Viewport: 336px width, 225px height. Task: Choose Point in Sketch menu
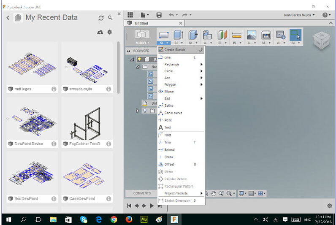[x=181, y=120]
